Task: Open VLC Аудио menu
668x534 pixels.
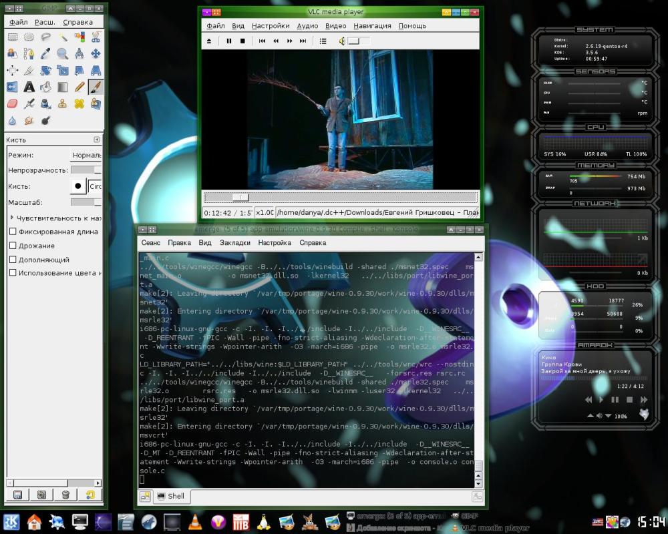Action: (307, 26)
